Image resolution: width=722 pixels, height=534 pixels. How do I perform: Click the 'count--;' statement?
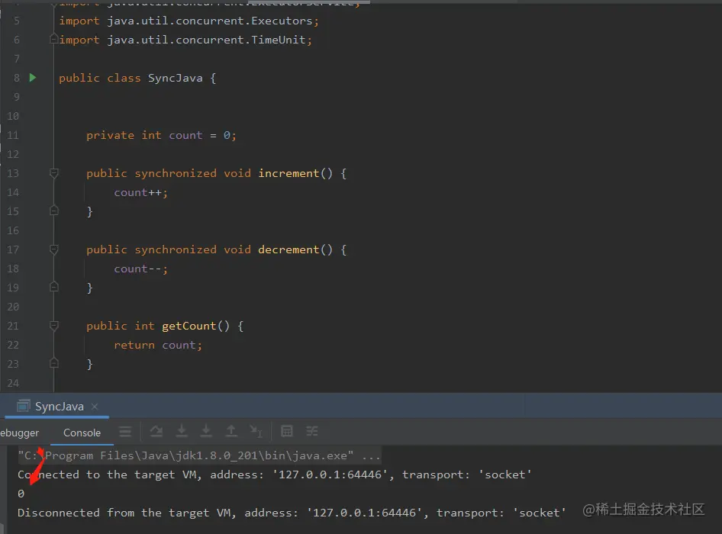tap(141, 269)
